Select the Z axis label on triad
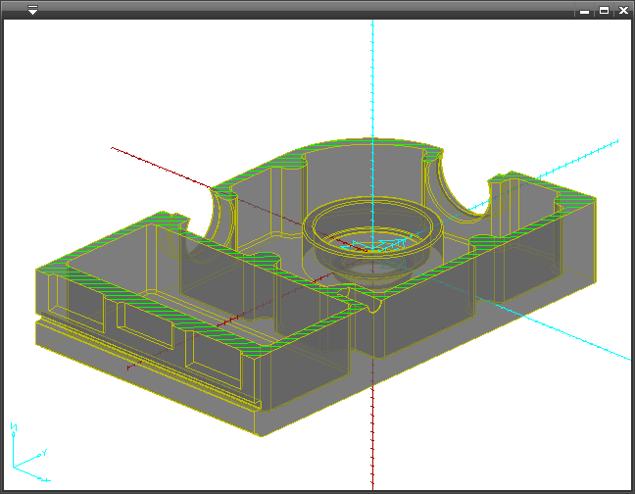The image size is (635, 494). click(14, 427)
